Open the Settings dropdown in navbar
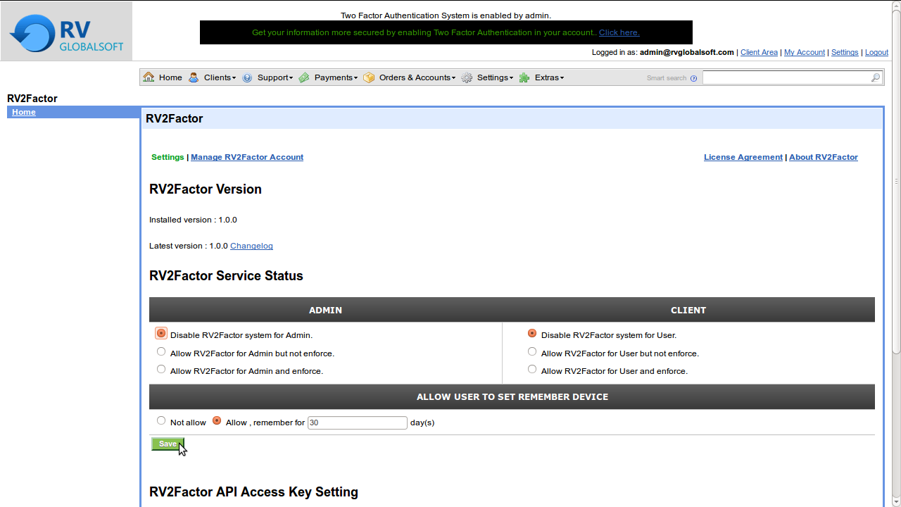This screenshot has height=507, width=901. (x=495, y=77)
